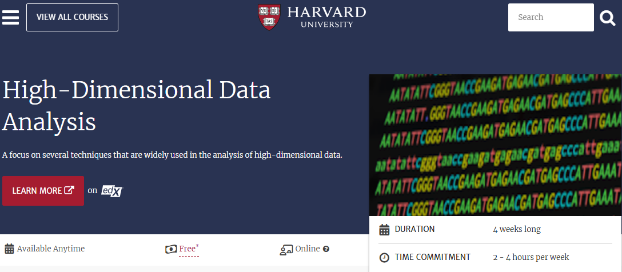Image resolution: width=622 pixels, height=272 pixels.
Task: Click the Duration calendar icon
Action: [x=384, y=230]
